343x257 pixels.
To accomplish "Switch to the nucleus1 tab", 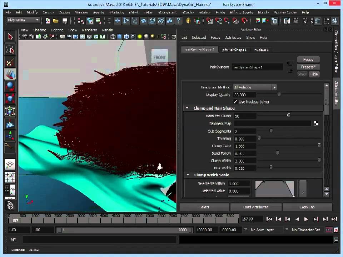I will point(261,50).
